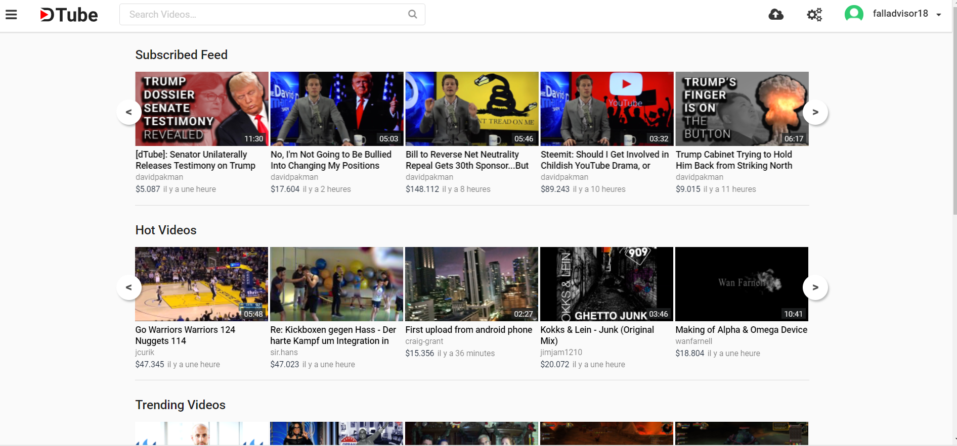The width and height of the screenshot is (957, 446).
Task: Visit the jimjam1210 channel name
Action: point(561,353)
